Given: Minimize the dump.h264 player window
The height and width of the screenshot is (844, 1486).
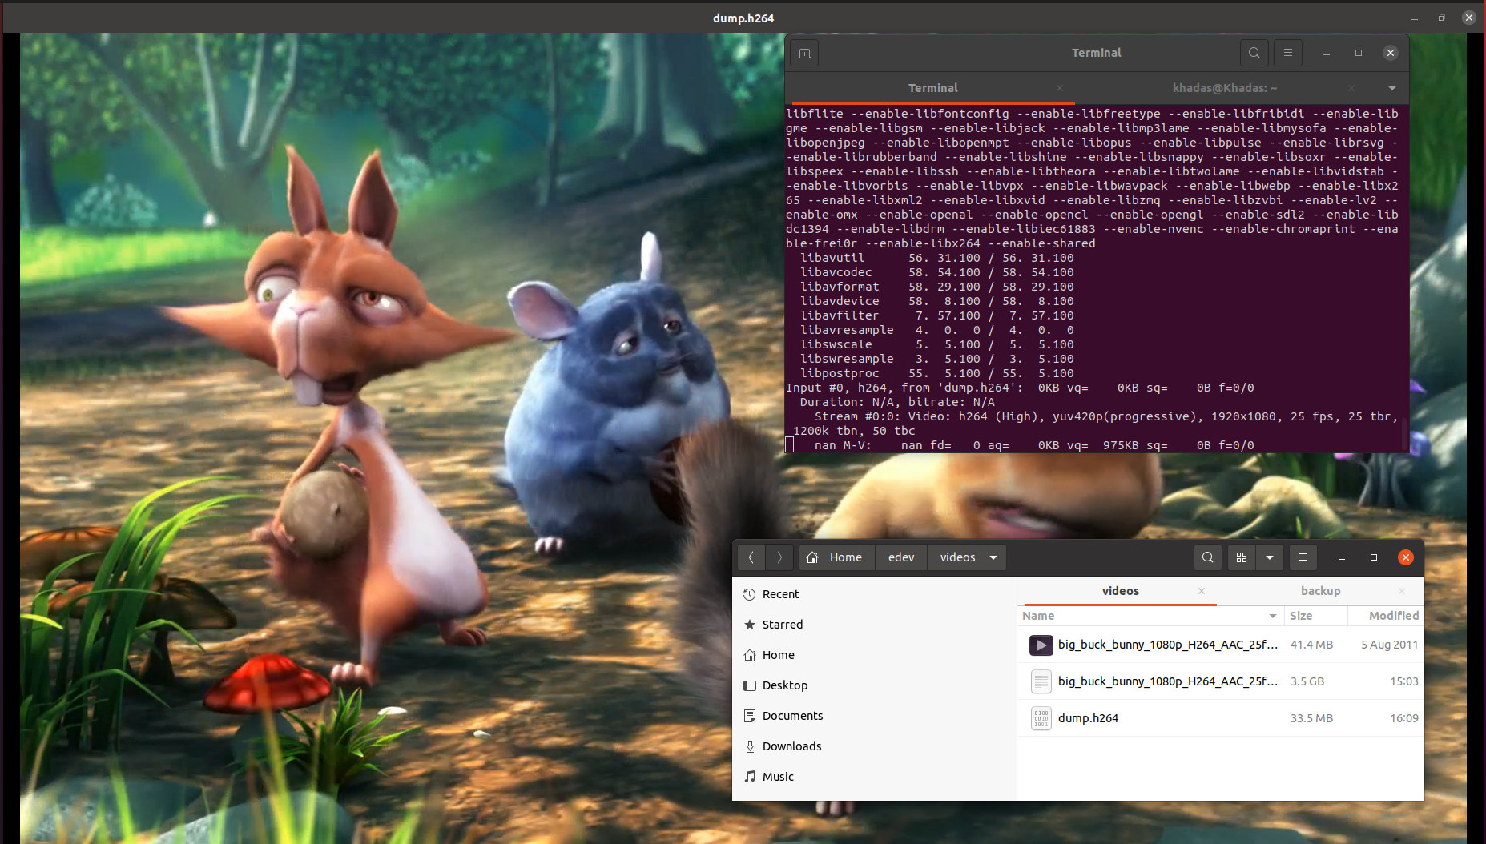Looking at the screenshot, I should click(x=1415, y=18).
